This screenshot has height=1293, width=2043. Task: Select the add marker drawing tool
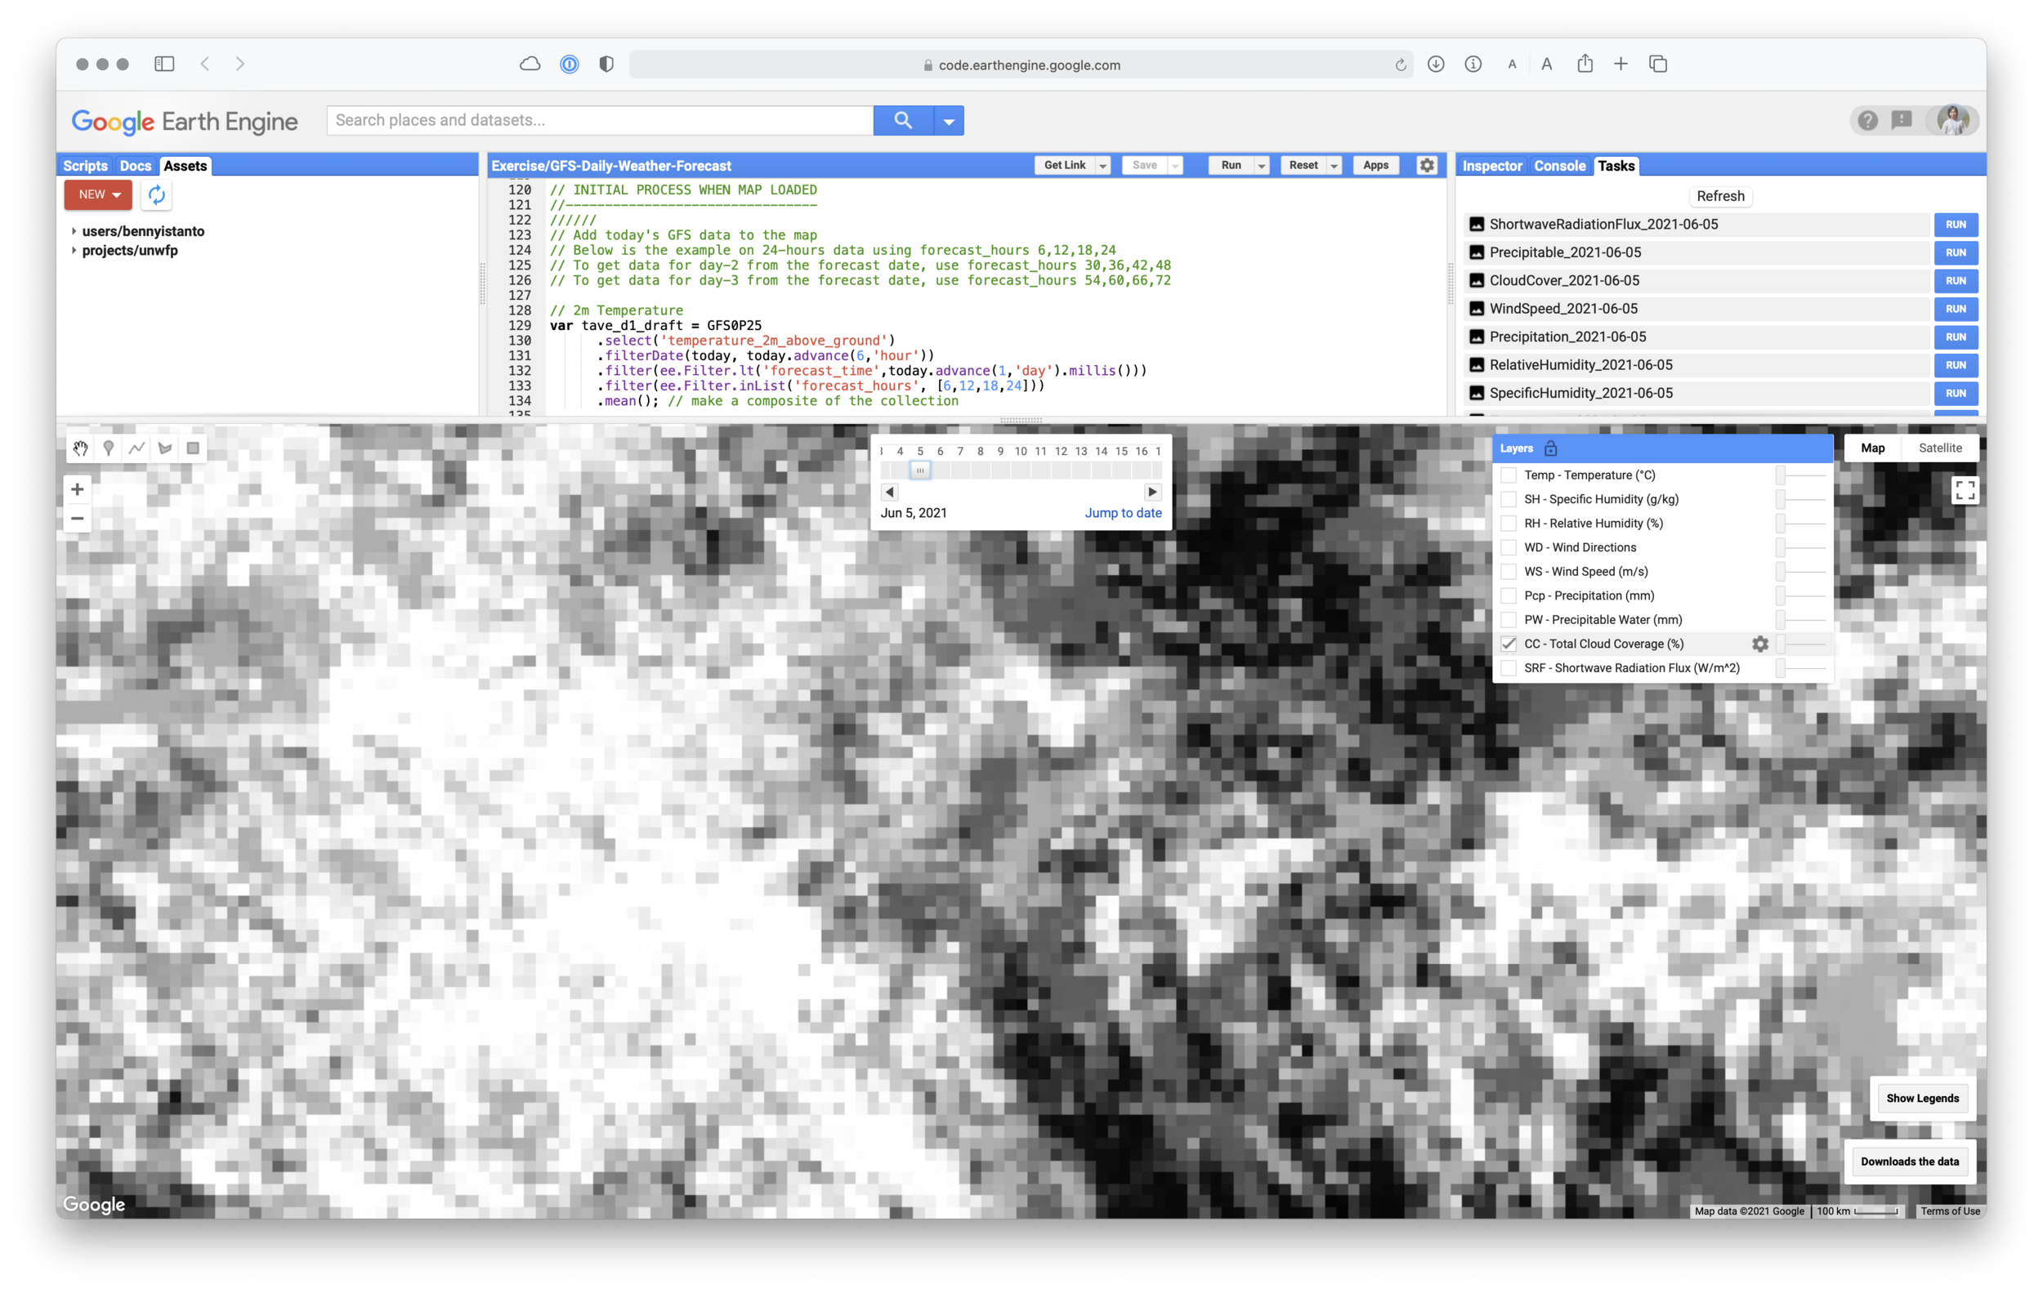point(109,448)
